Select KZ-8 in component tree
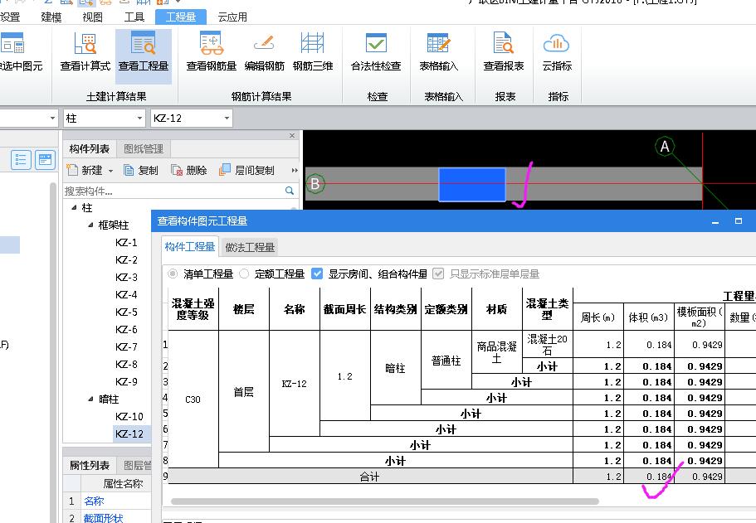Viewport: 756px width, 523px height. 126,364
